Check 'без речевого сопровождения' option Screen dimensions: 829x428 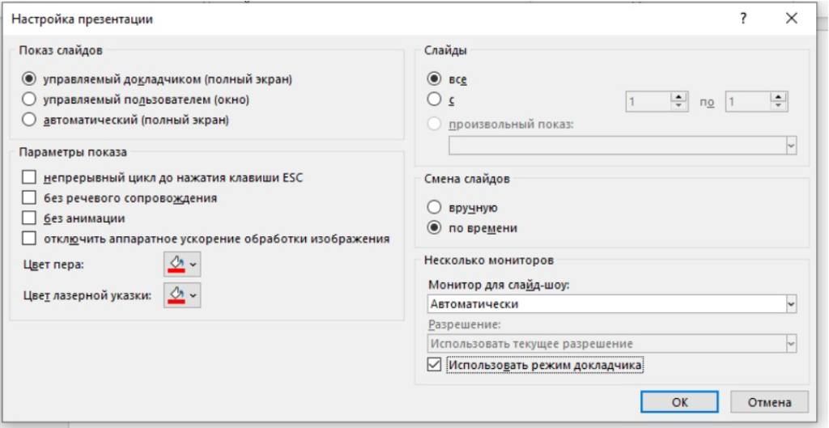[30, 197]
